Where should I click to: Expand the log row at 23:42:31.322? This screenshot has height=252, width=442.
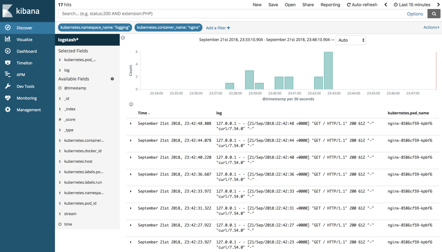(x=131, y=208)
